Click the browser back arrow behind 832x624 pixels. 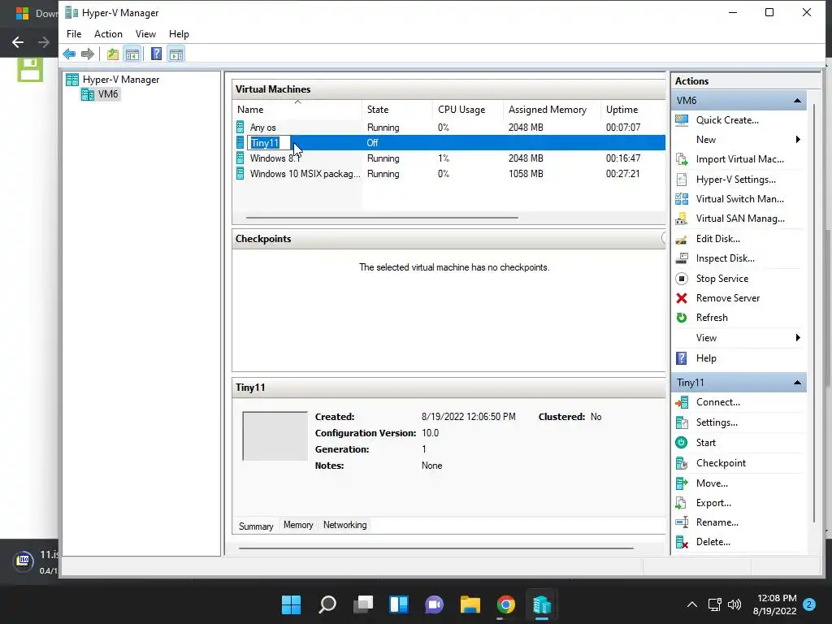click(x=18, y=42)
